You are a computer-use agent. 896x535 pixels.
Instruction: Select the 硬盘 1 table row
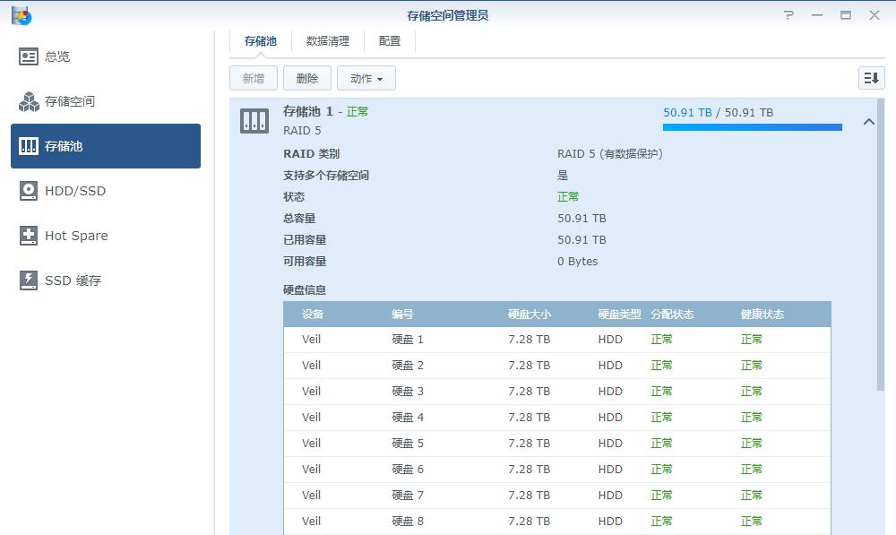pos(538,339)
